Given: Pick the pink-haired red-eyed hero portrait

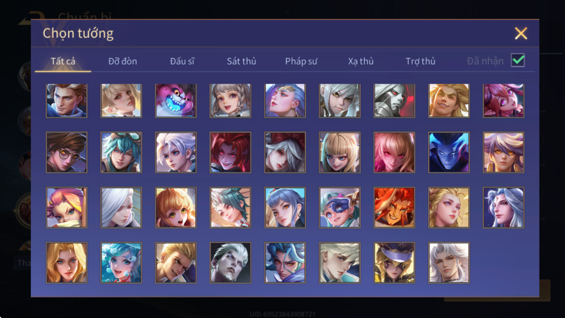Looking at the screenshot, I should coord(394,152).
